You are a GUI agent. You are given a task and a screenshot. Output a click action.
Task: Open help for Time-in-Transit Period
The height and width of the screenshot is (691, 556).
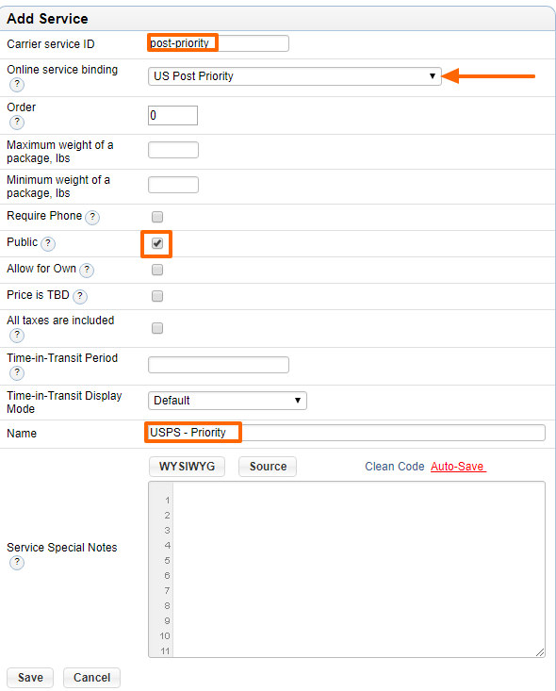click(17, 372)
